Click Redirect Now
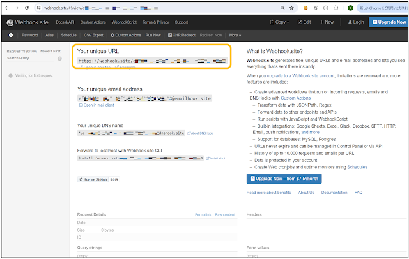 [211, 35]
